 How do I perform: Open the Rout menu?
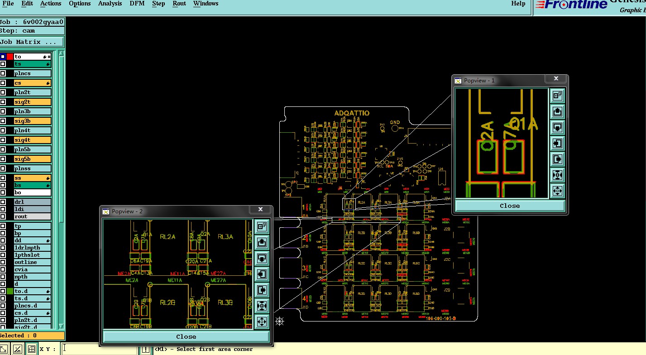click(179, 4)
